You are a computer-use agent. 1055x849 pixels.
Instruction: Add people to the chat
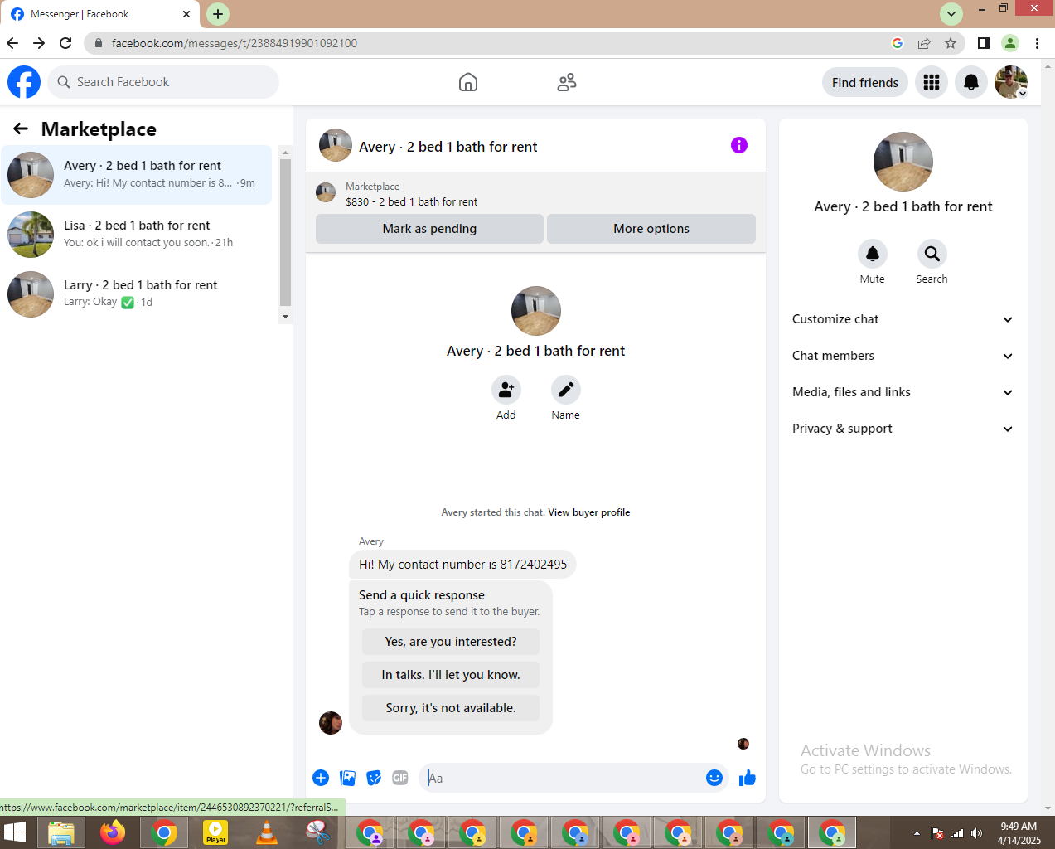pyautogui.click(x=506, y=390)
